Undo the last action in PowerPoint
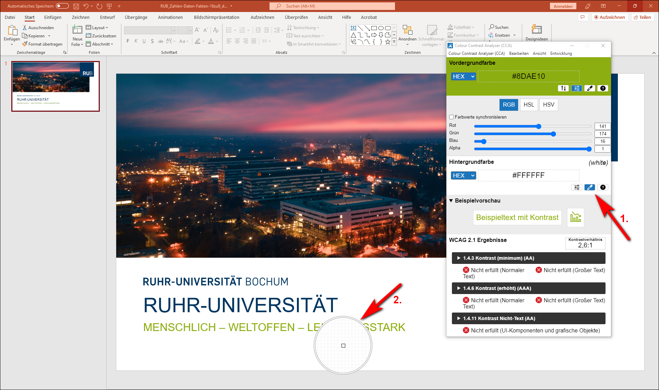659x390 pixels. pos(86,6)
